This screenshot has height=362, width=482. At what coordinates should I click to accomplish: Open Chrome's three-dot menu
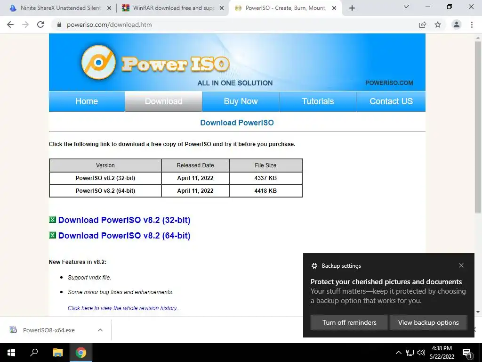[472, 25]
